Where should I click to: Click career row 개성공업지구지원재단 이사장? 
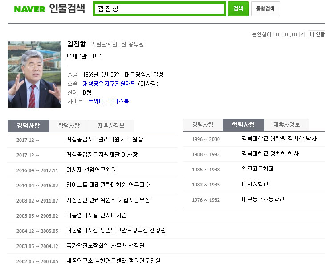tap(92, 155)
